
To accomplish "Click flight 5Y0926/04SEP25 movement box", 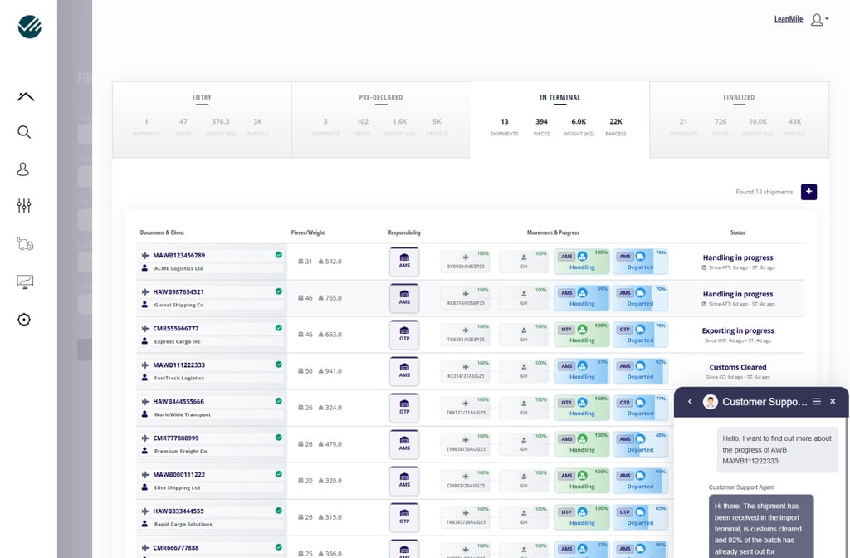I will pyautogui.click(x=466, y=262).
